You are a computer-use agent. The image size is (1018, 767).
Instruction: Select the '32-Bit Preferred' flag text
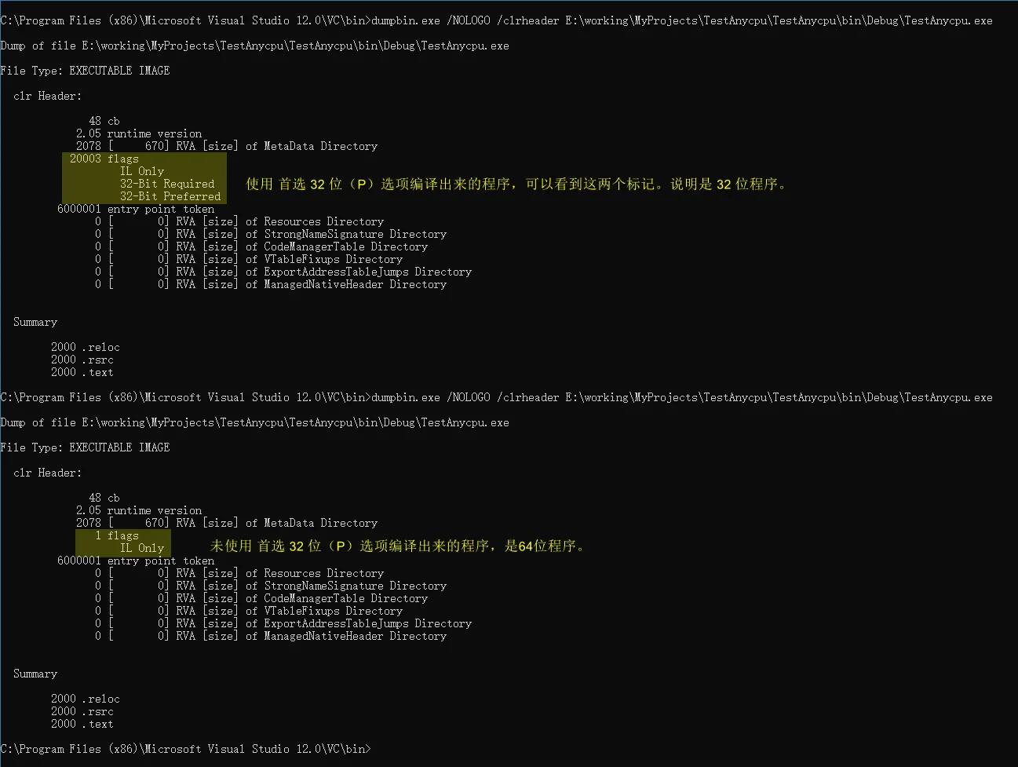(170, 196)
